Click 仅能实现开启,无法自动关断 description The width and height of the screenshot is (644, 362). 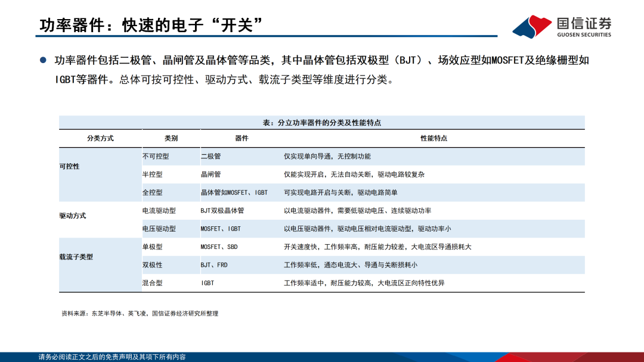click(x=354, y=174)
